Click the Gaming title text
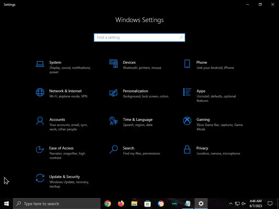The width and height of the screenshot is (279, 209). (203, 120)
